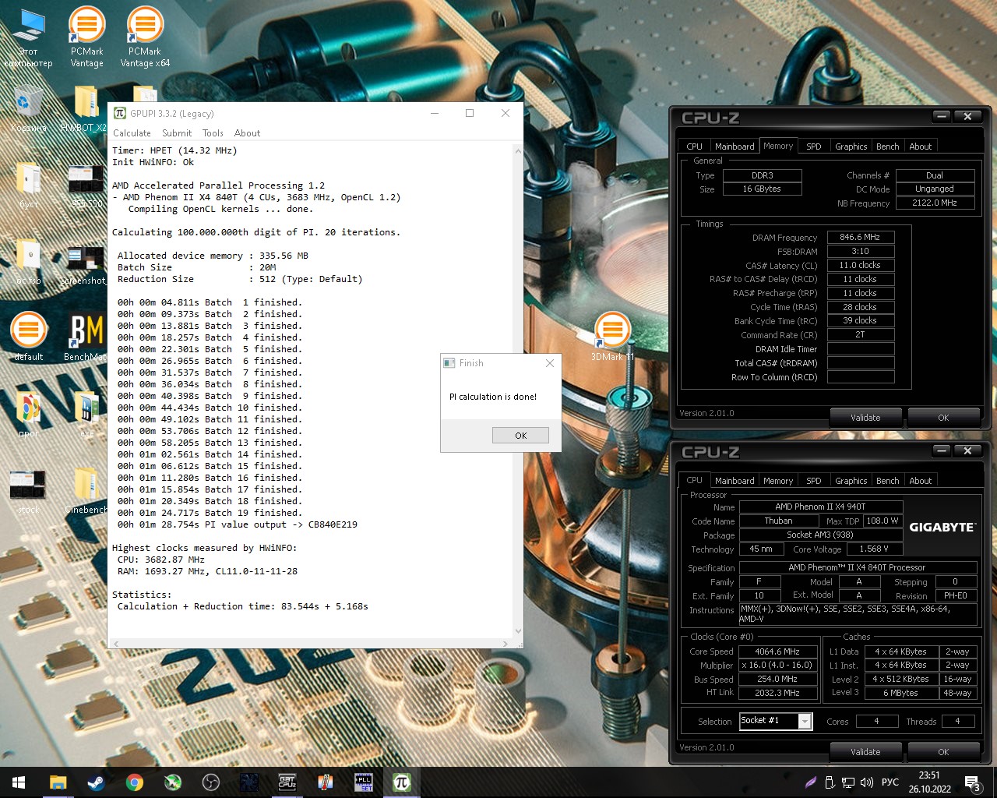Open the GPUPI About menu
997x798 pixels.
247,133
